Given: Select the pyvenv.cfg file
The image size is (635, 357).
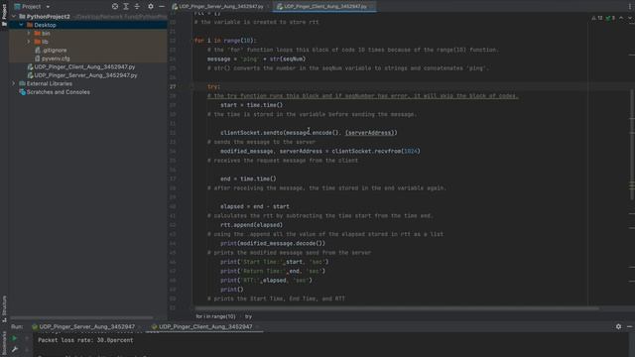Looking at the screenshot, I should click(53, 59).
